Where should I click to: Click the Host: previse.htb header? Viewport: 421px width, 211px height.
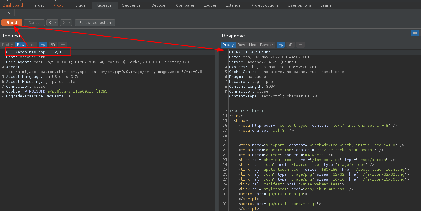26,57
